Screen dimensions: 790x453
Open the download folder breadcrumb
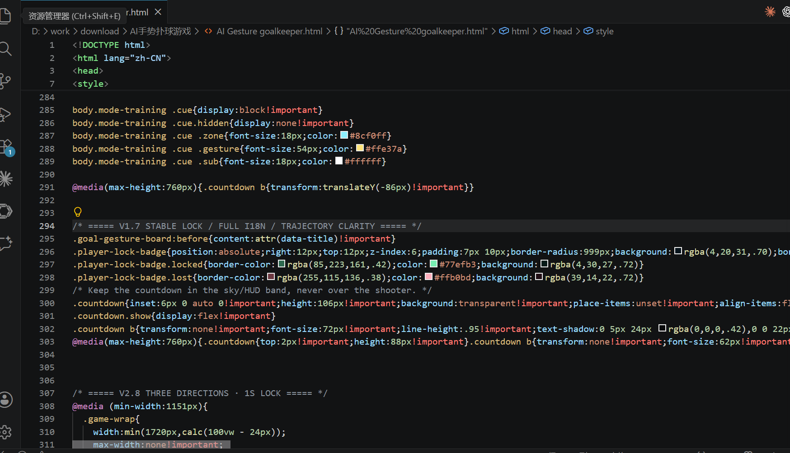(x=99, y=31)
